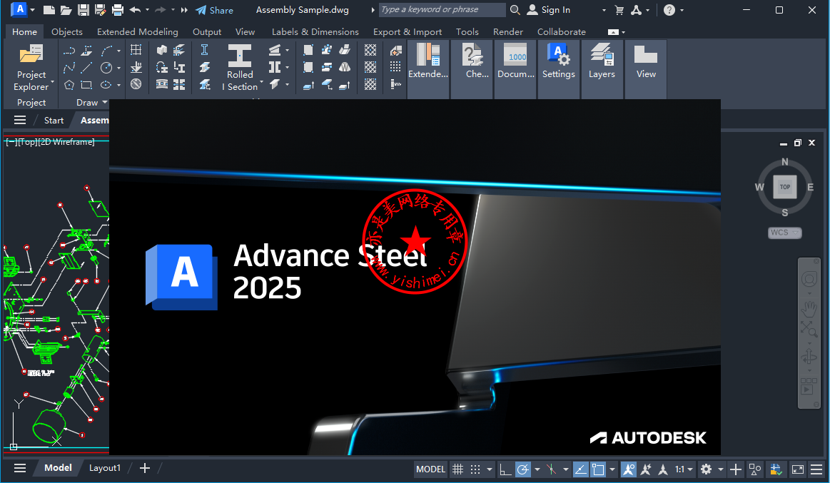Screen dimensions: 830x483
Task: Open the Autodesk App Store cart icon
Action: [x=619, y=9]
